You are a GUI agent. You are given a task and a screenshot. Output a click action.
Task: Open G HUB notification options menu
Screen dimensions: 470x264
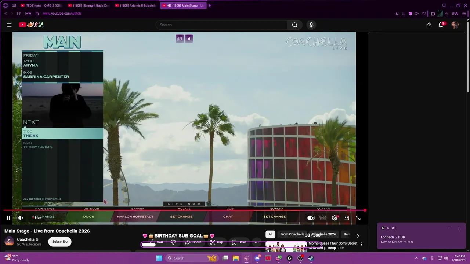click(449, 228)
